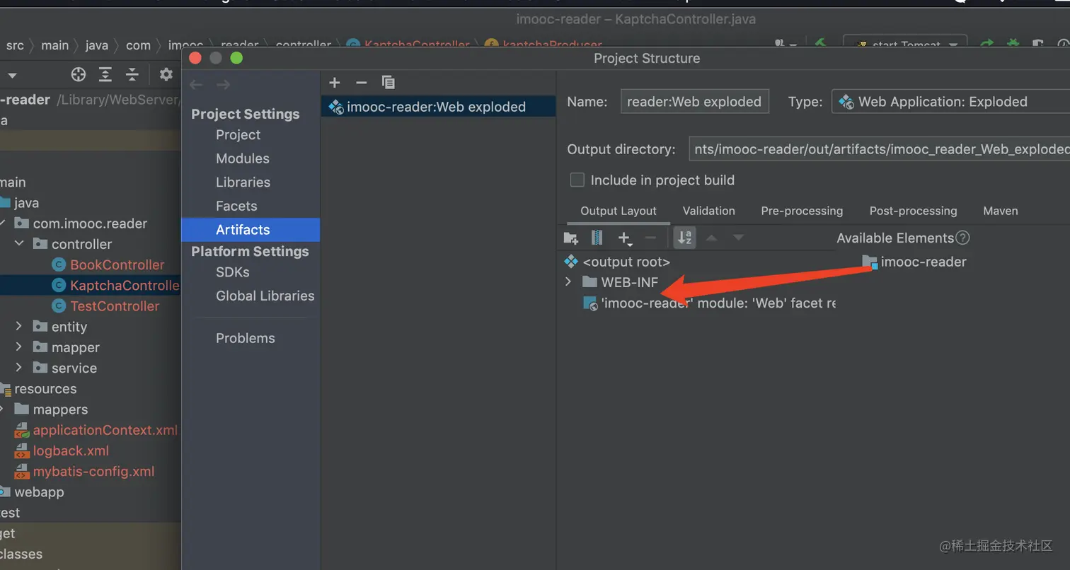
Task: Select the imooc-reader available element
Action: pyautogui.click(x=923, y=262)
